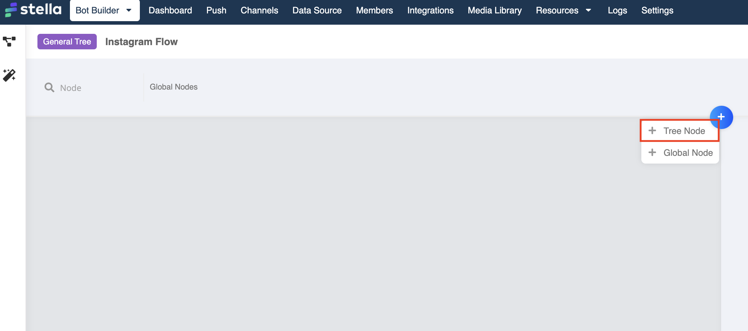Open Media Library
This screenshot has width=748, height=331.
tap(494, 10)
